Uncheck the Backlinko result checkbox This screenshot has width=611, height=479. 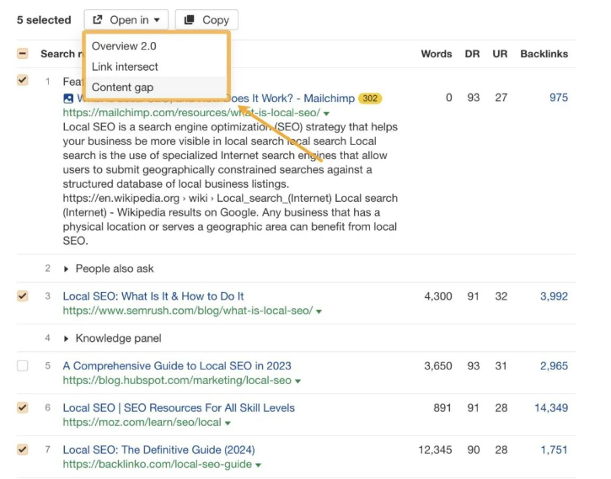tap(23, 450)
